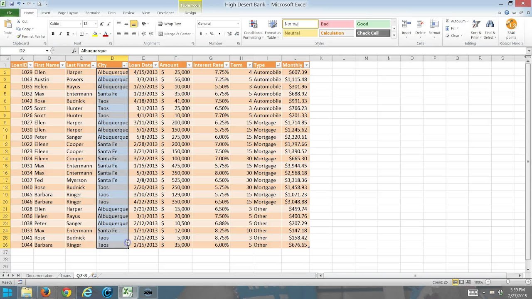Image resolution: width=532 pixels, height=299 pixels.
Task: Open the Last Name column filter dropdown
Action: (94, 65)
